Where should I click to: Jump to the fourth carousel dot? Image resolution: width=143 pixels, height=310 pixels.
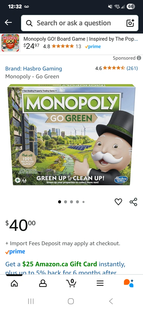pos(77,202)
